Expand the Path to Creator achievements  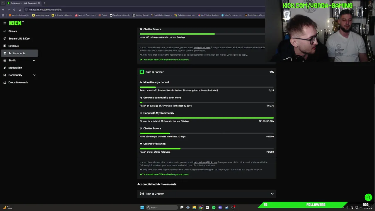click(272, 194)
